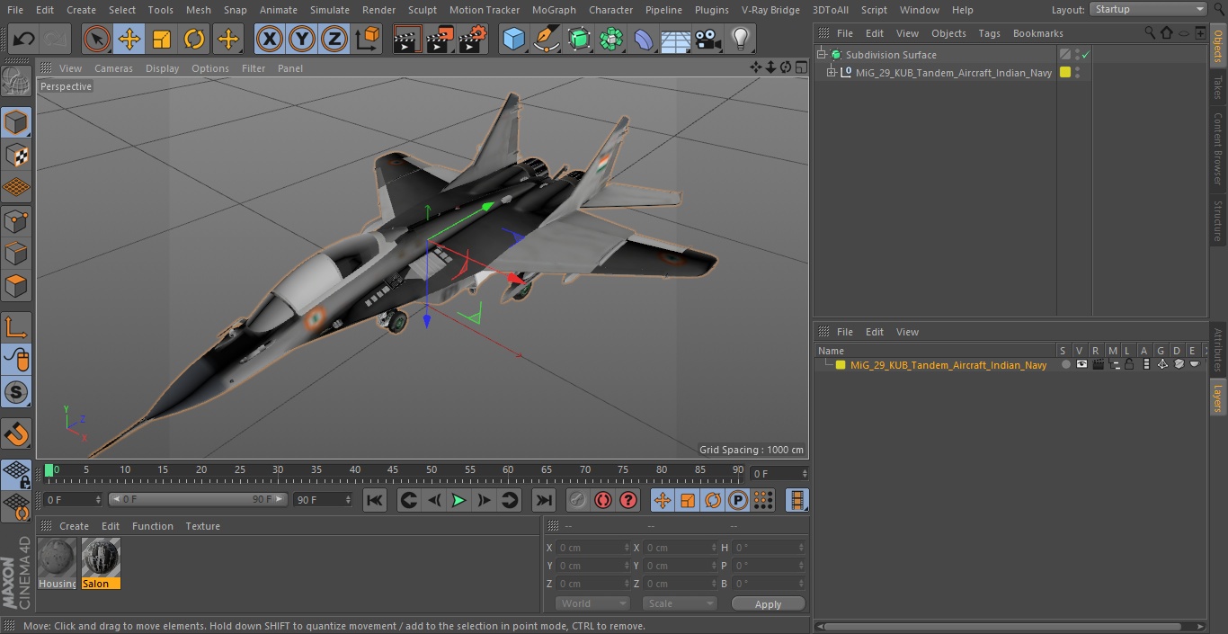Click the timeline preview range slider
This screenshot has height=634, width=1228.
[x=198, y=499]
